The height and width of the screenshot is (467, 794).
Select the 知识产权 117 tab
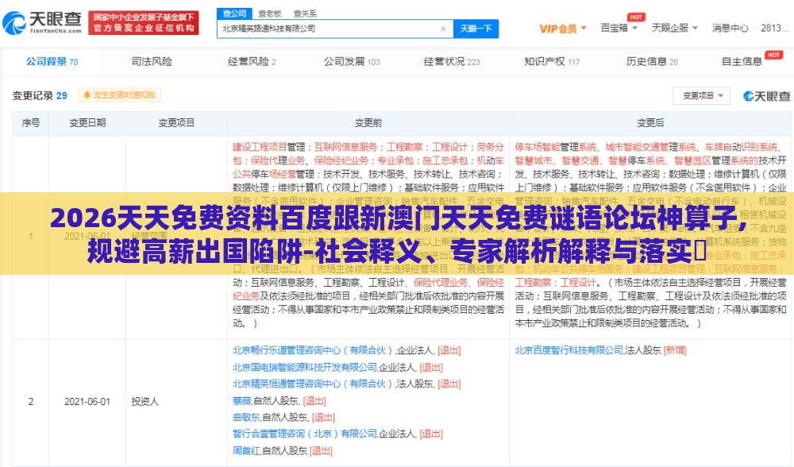(552, 62)
